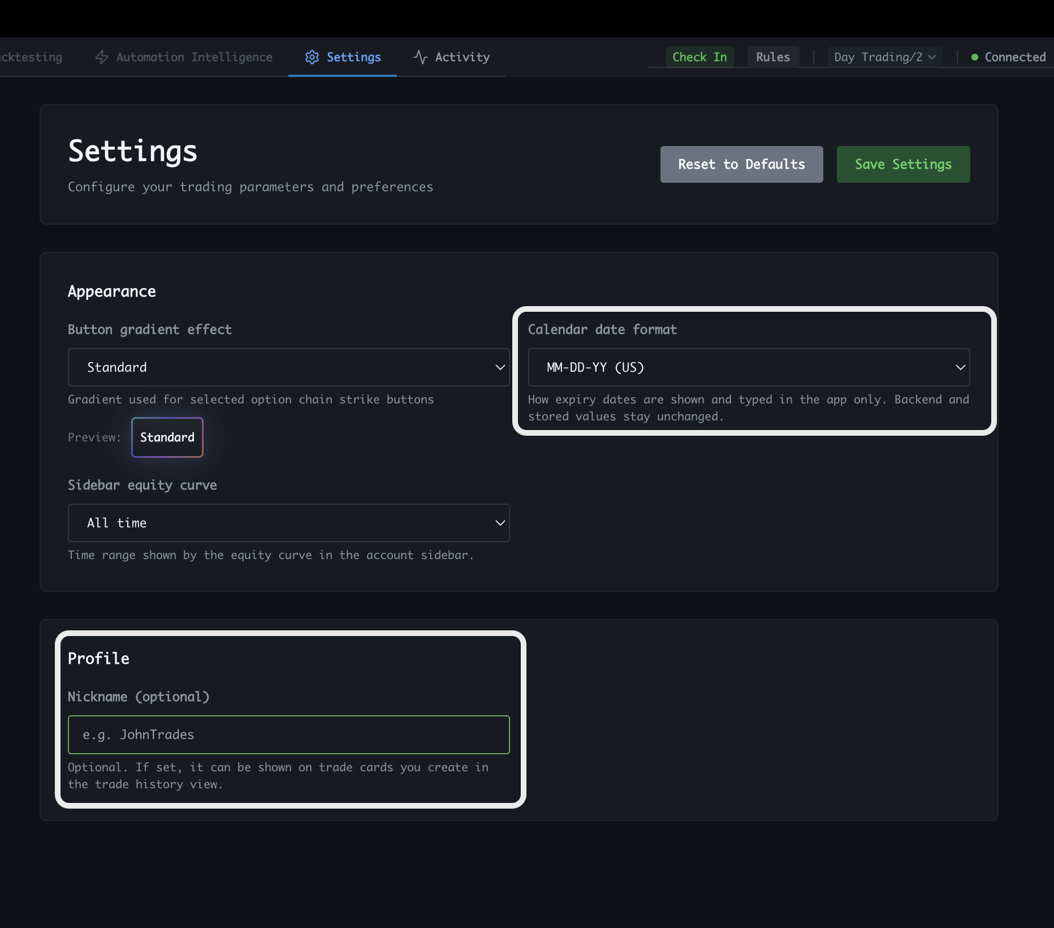Expand the Day Trading/2 account dropdown
This screenshot has height=928, width=1054.
tap(885, 57)
